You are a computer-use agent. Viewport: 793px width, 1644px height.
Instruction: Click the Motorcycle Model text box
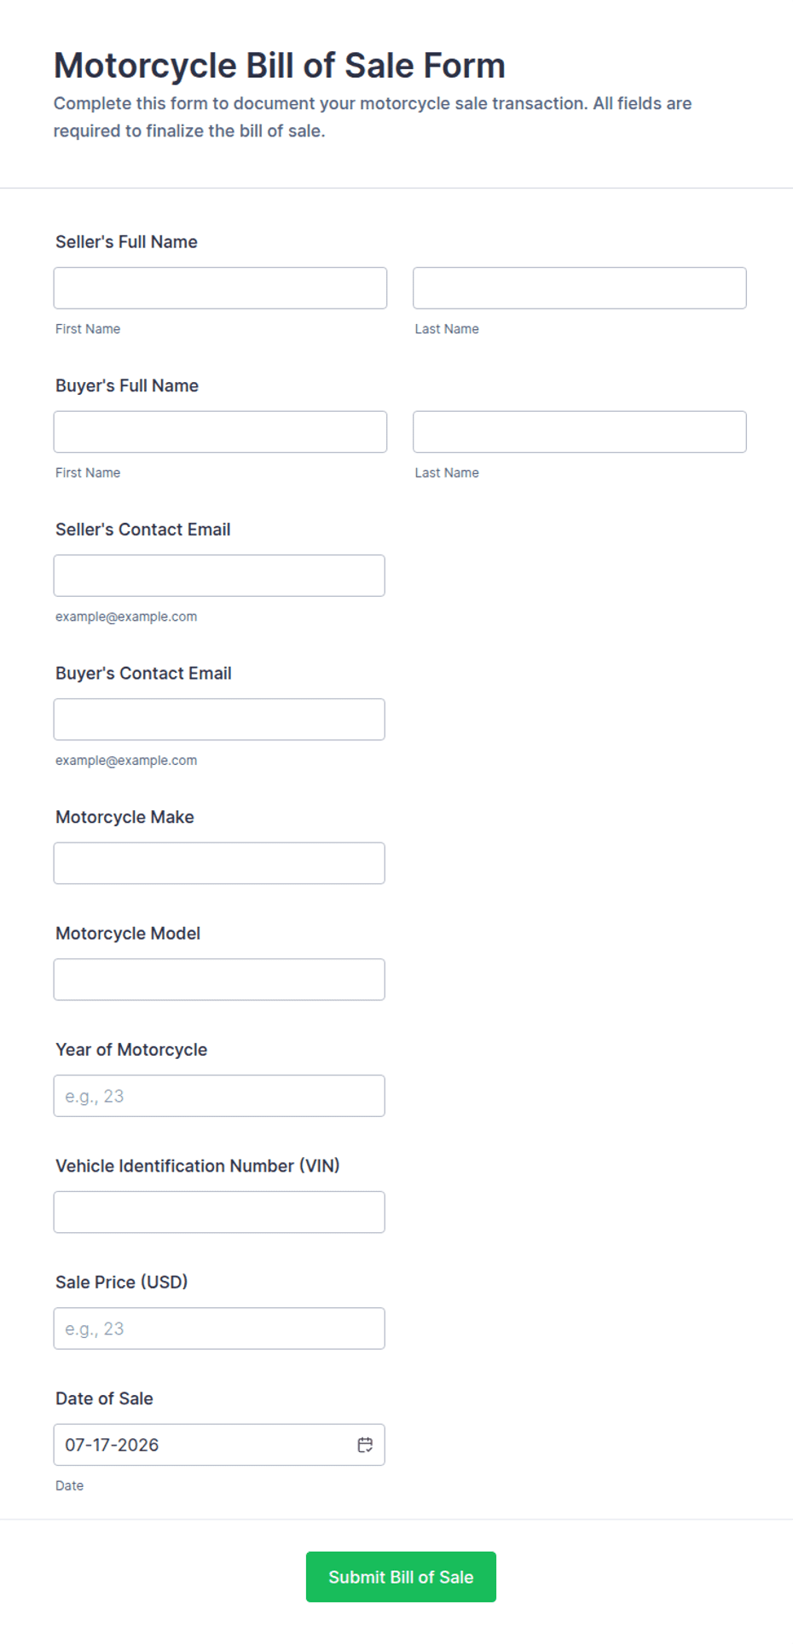(x=219, y=980)
